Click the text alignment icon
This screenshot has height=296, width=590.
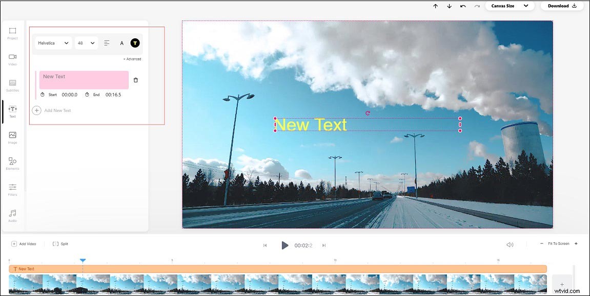click(x=107, y=43)
